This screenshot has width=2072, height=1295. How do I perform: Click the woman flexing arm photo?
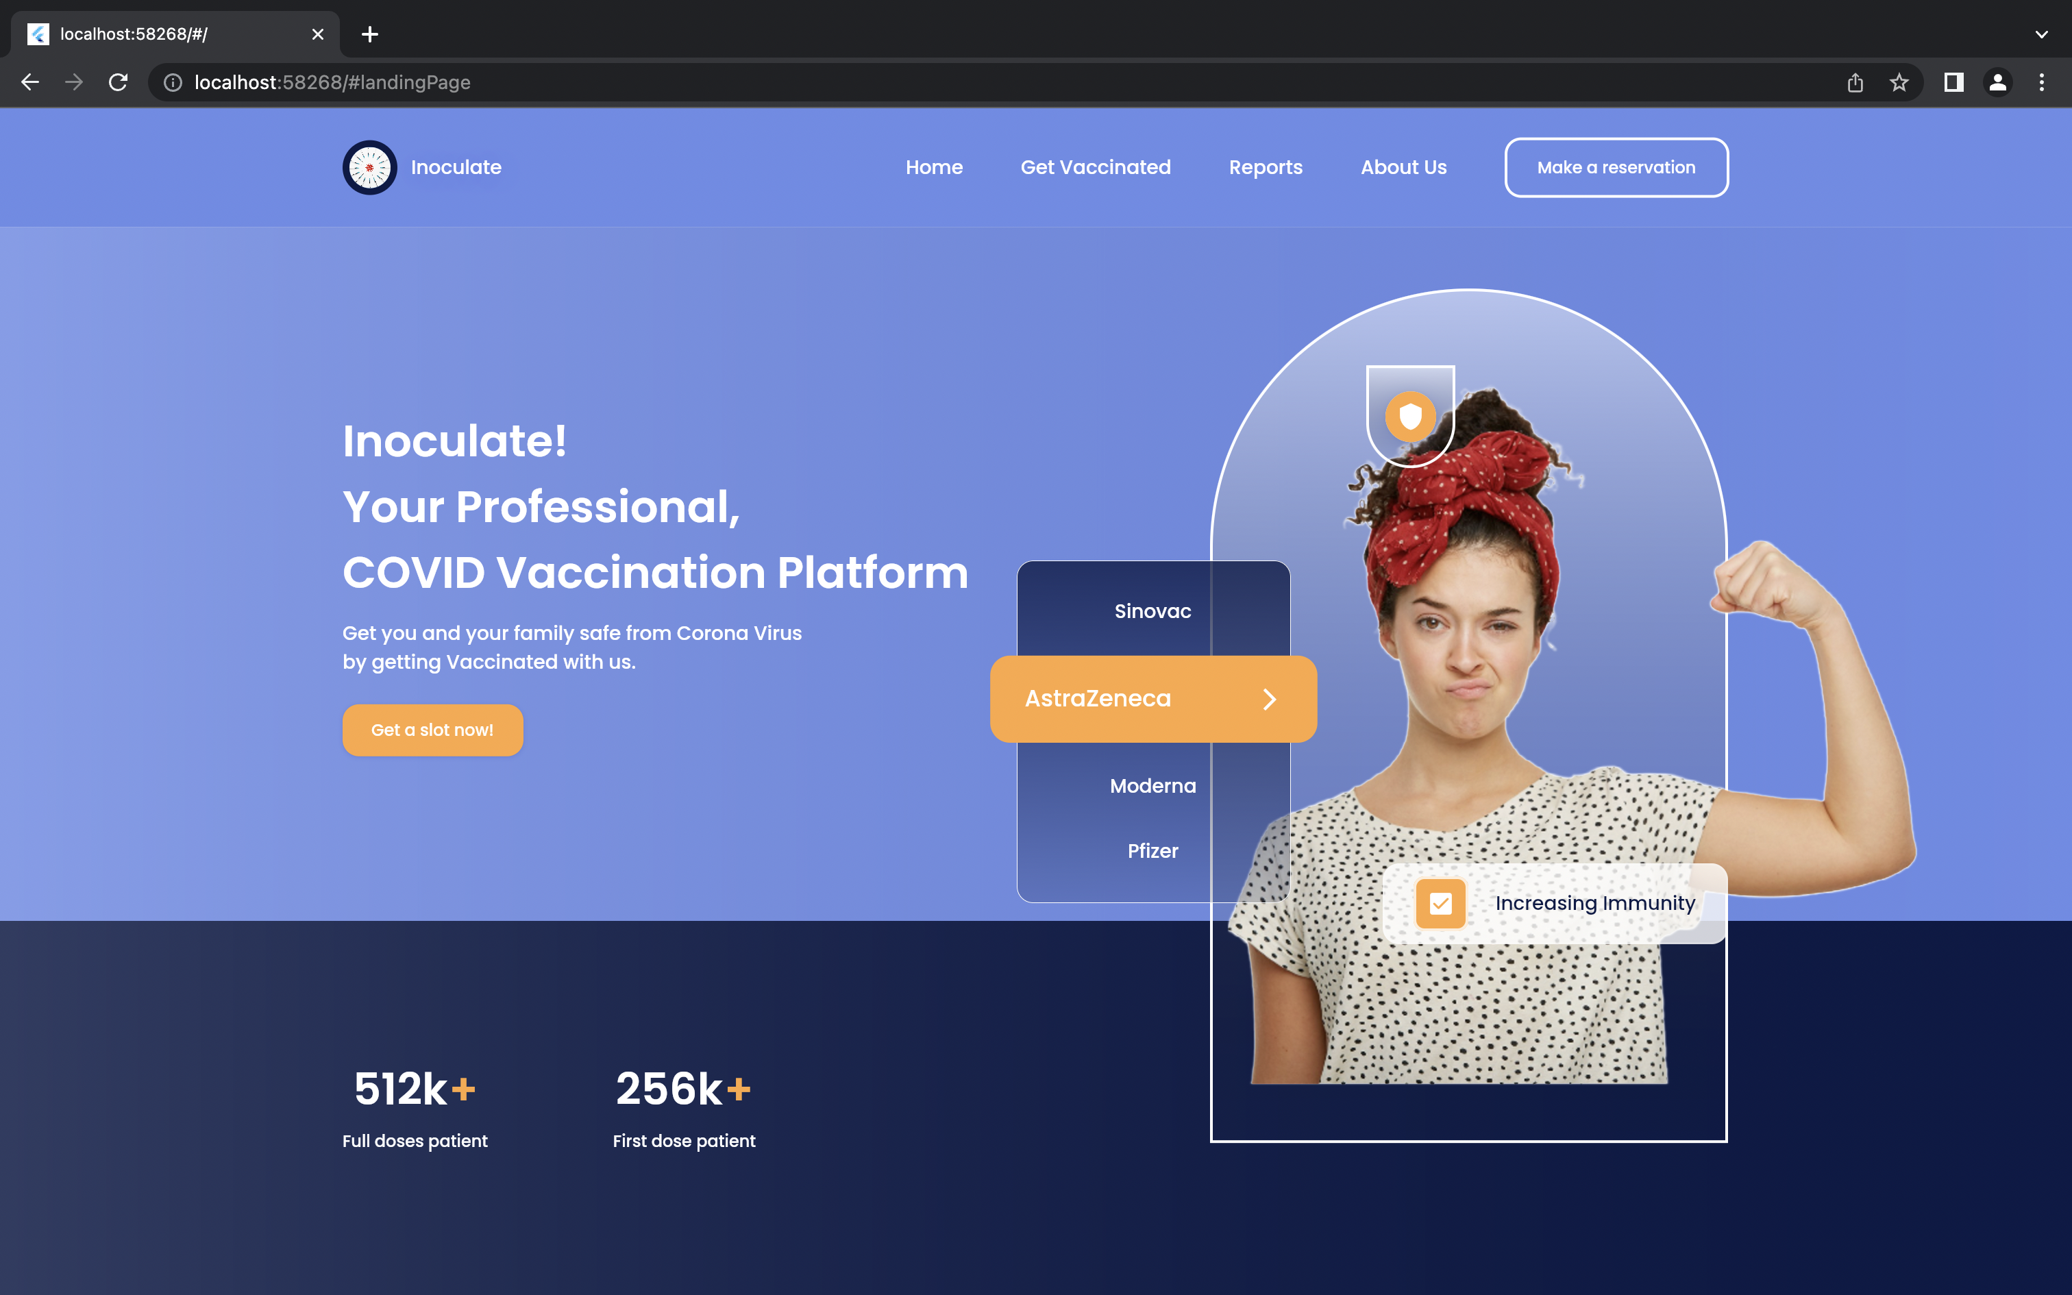pos(1571,736)
